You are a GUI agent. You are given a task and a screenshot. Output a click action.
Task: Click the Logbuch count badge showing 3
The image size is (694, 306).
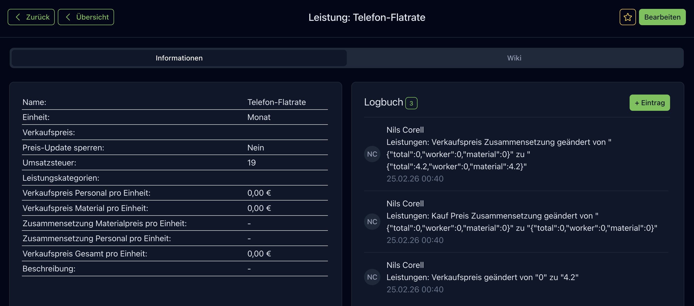[x=411, y=103]
